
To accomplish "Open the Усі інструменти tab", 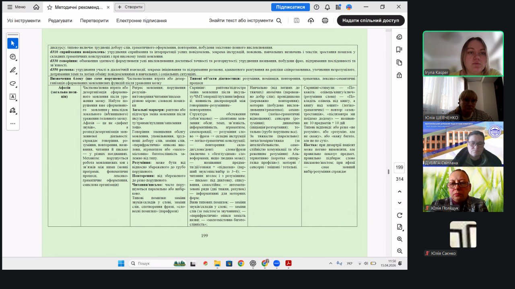I will click(x=24, y=20).
